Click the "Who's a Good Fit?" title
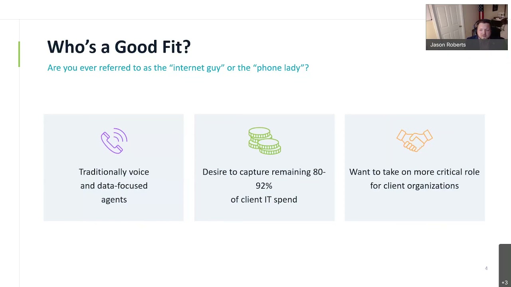Screen dimensions: 511x287 [119, 47]
